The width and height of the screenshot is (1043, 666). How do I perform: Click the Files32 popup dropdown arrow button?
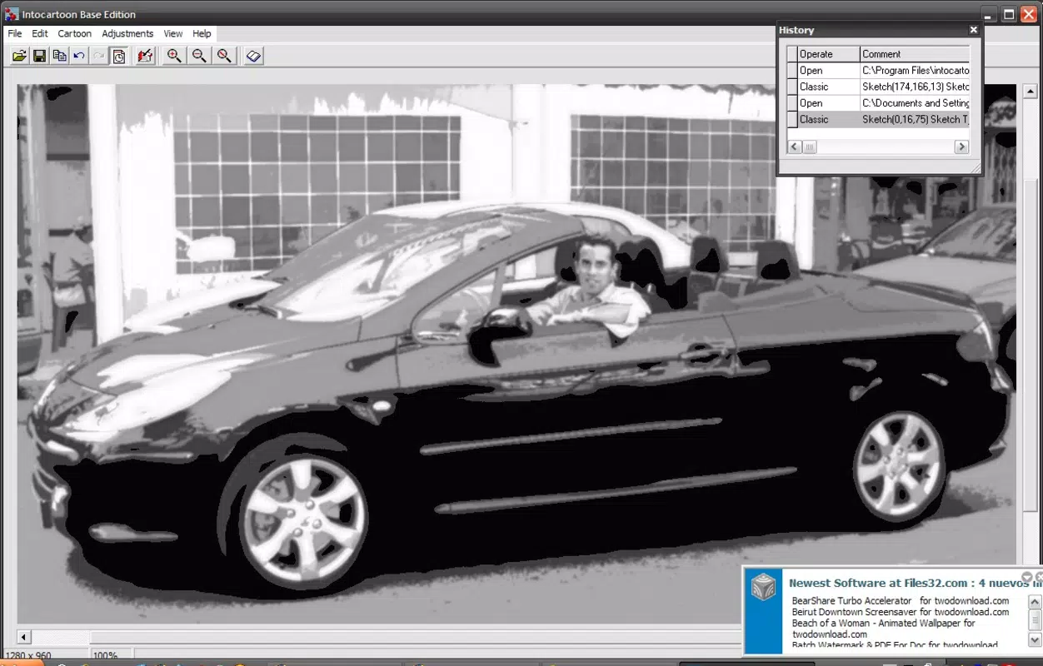coord(1027,577)
